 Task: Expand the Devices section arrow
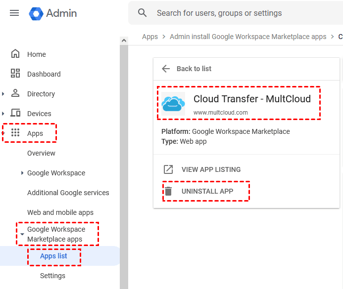pyautogui.click(x=4, y=114)
